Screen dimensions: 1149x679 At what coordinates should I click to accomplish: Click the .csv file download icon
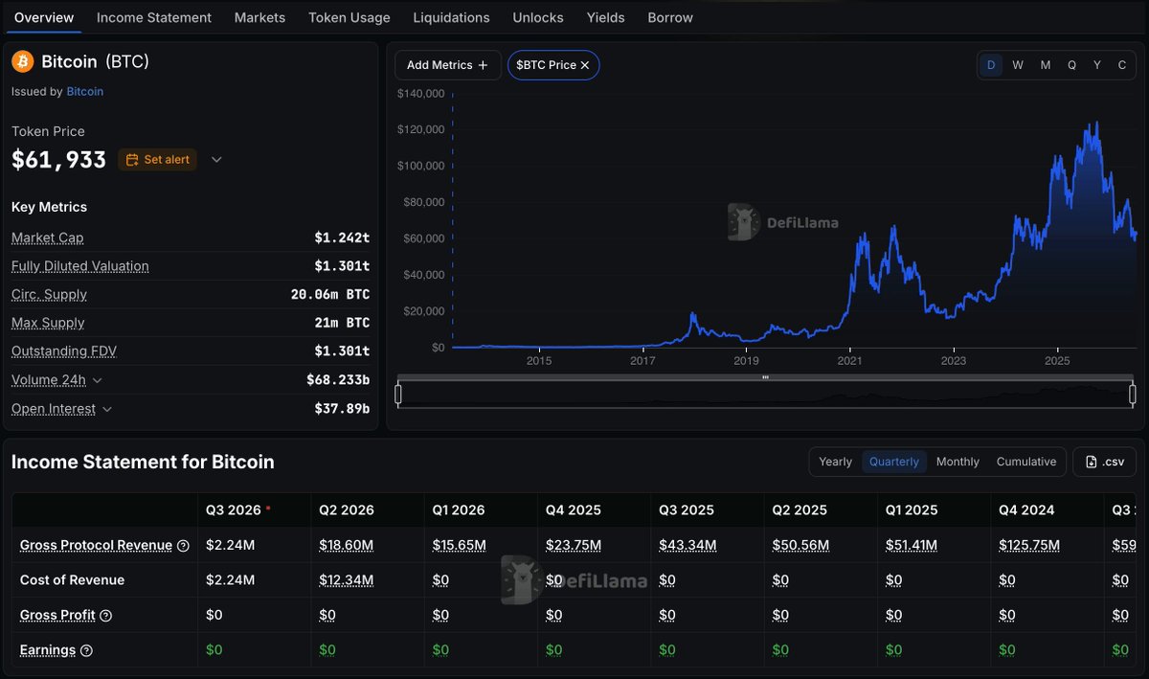click(1091, 462)
